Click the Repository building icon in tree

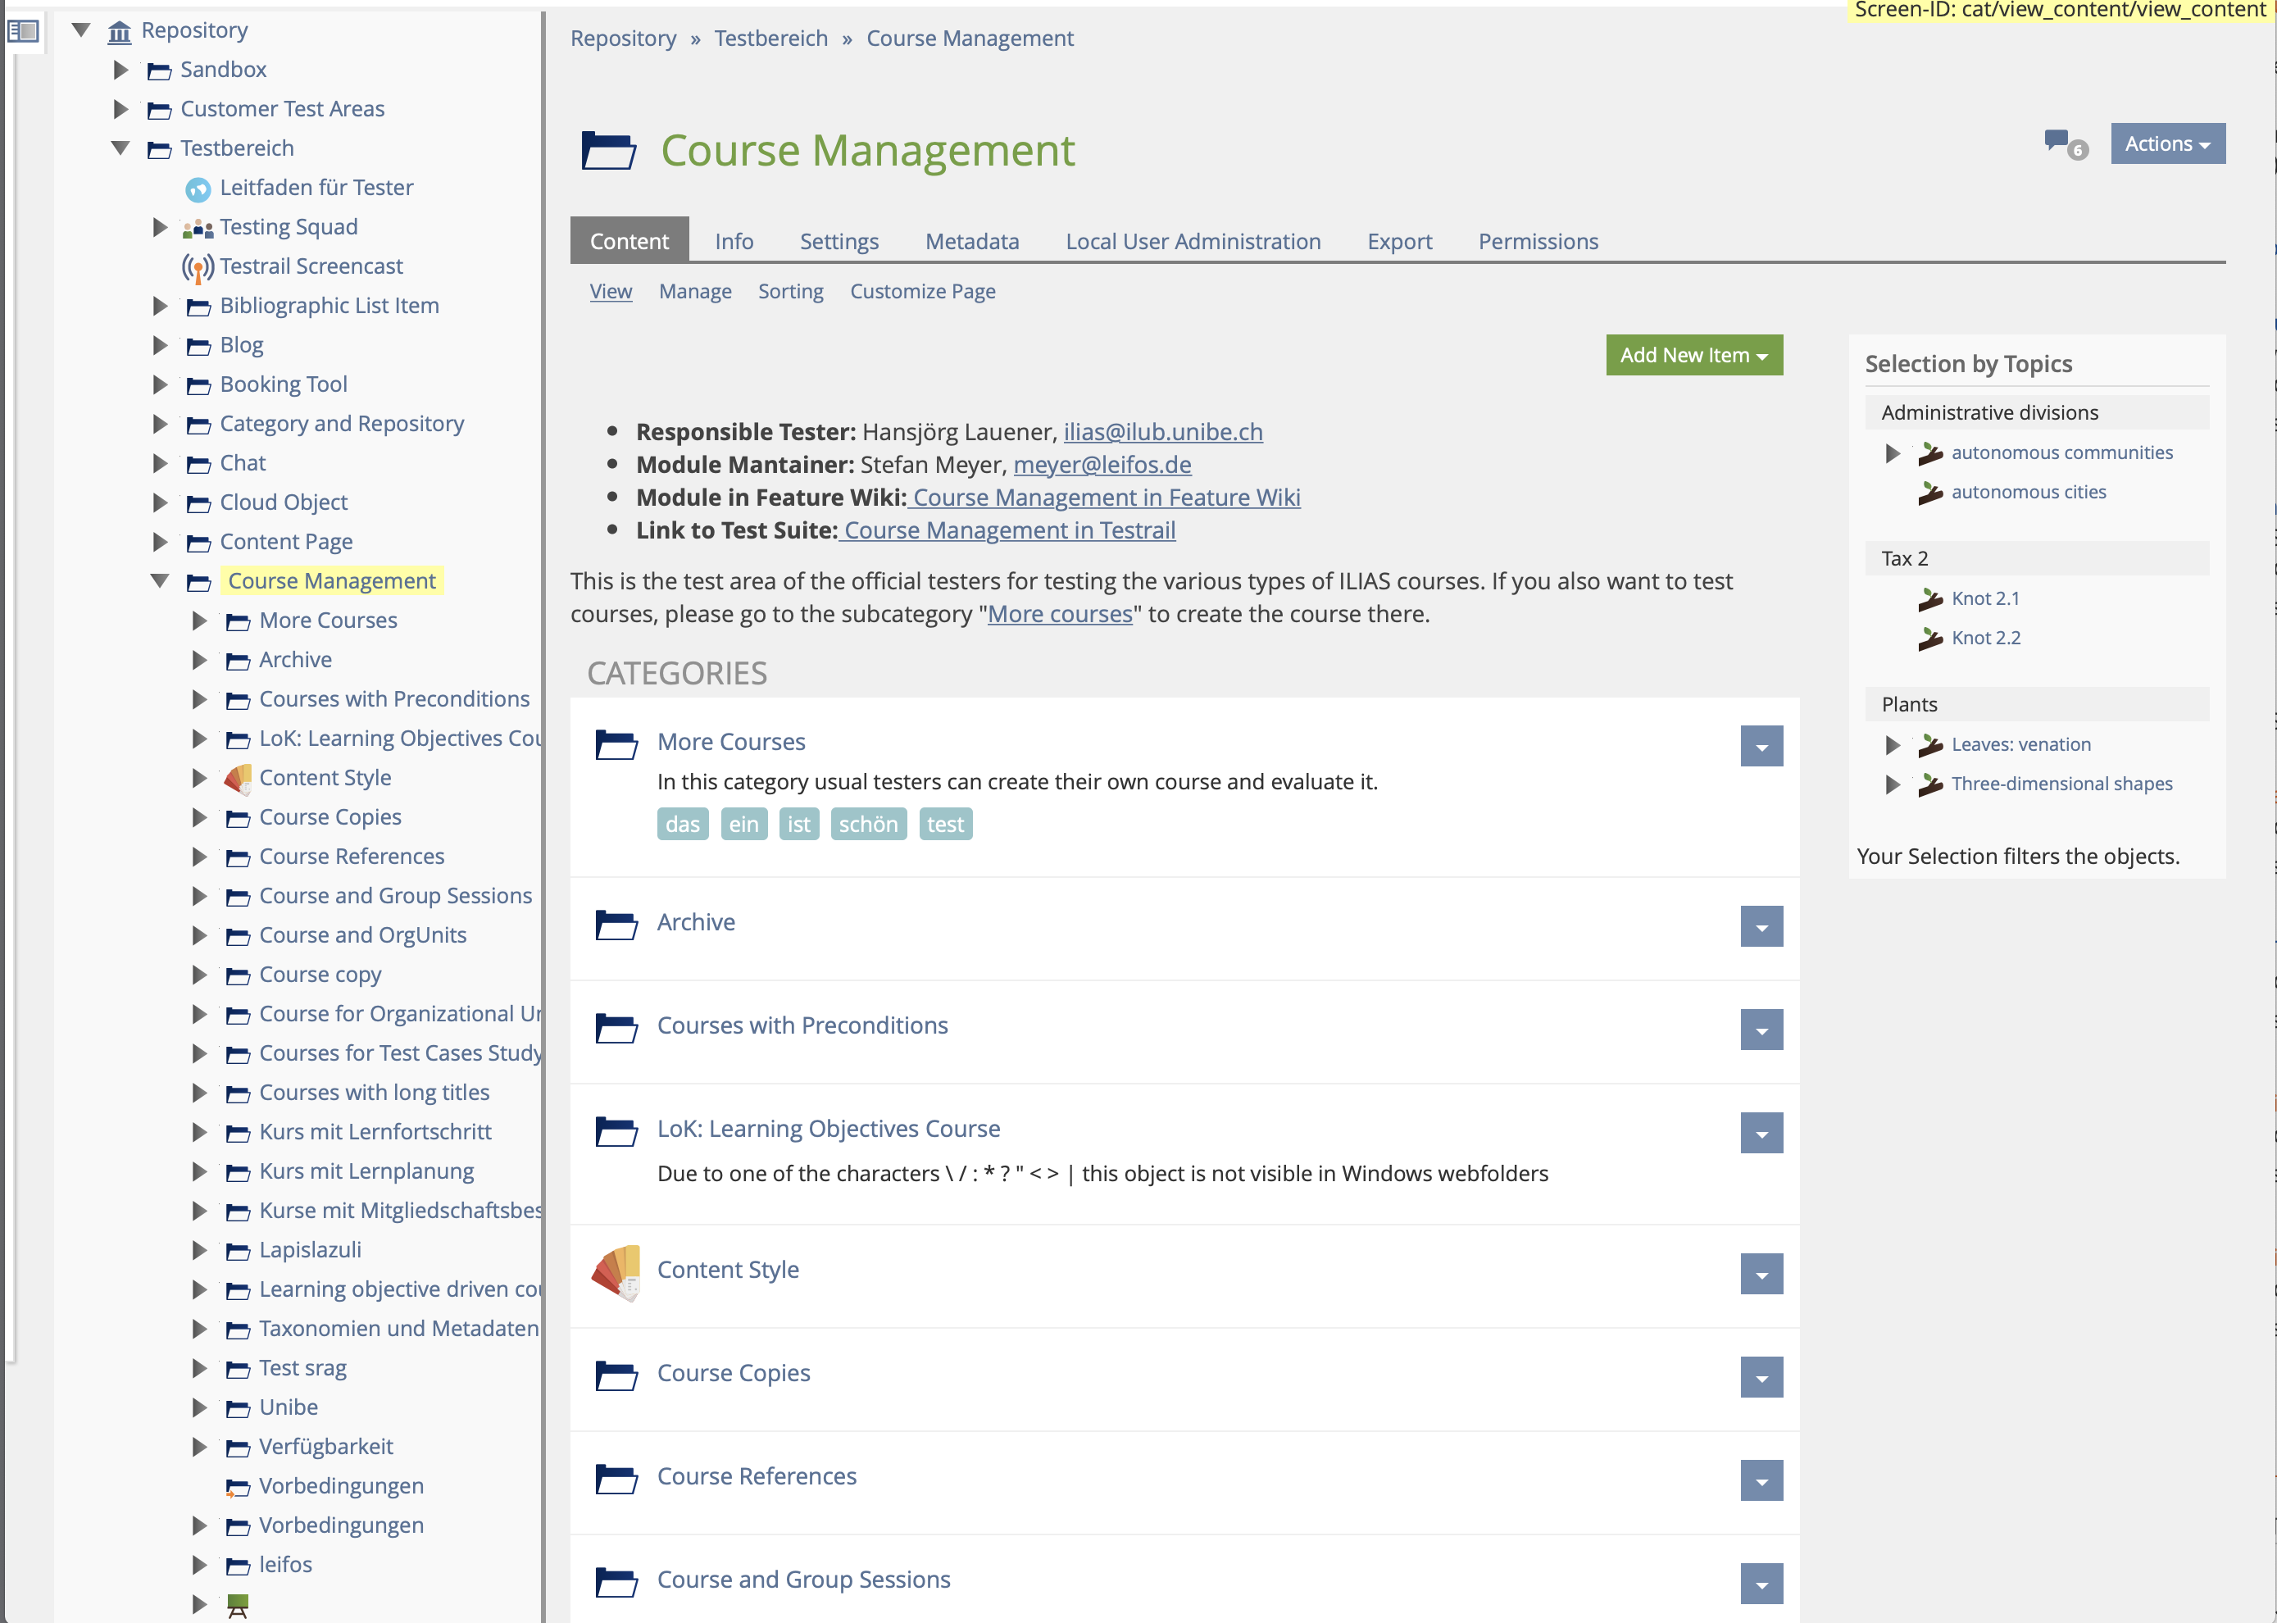120,32
